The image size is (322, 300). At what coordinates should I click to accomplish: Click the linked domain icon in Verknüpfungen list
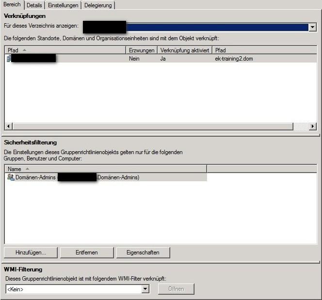click(x=9, y=59)
